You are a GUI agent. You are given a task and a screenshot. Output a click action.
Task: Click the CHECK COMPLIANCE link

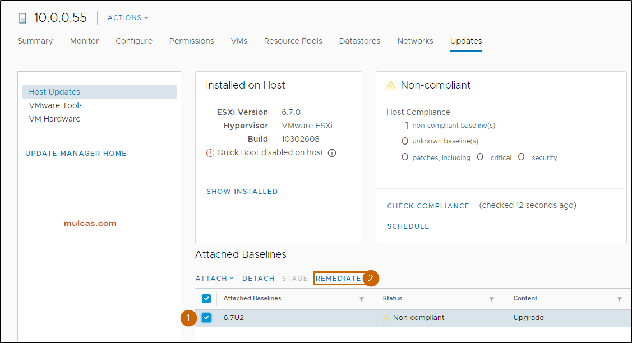pos(428,206)
